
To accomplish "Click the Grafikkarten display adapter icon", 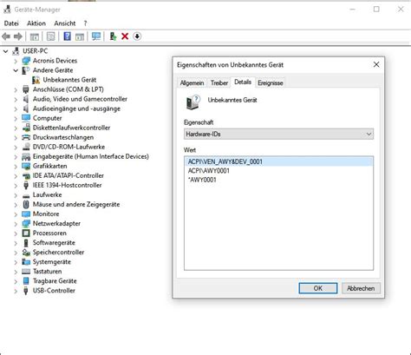I will click(x=26, y=166).
